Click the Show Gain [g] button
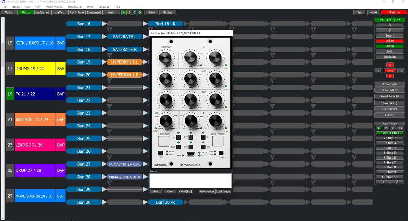 [x=390, y=103]
